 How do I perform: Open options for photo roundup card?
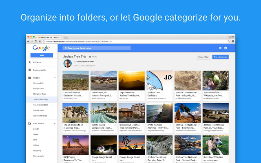pos(171,126)
